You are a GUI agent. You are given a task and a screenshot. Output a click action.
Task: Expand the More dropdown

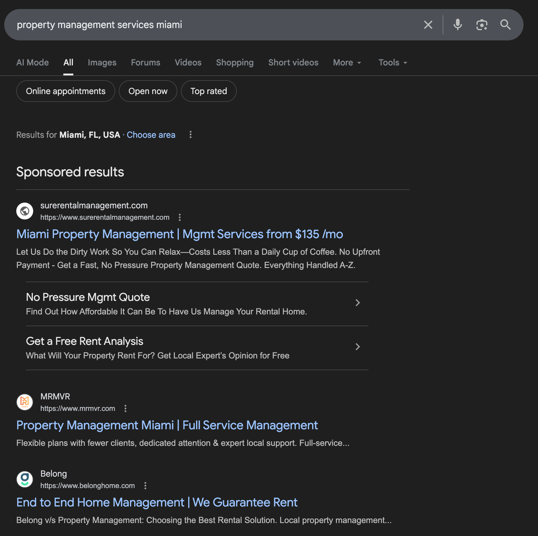(x=347, y=62)
